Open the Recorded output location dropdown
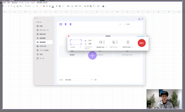Viewport: 185px width, 112px height. (x=79, y=80)
